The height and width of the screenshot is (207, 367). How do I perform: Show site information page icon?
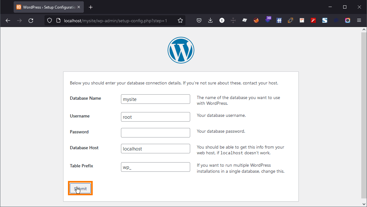click(58, 21)
